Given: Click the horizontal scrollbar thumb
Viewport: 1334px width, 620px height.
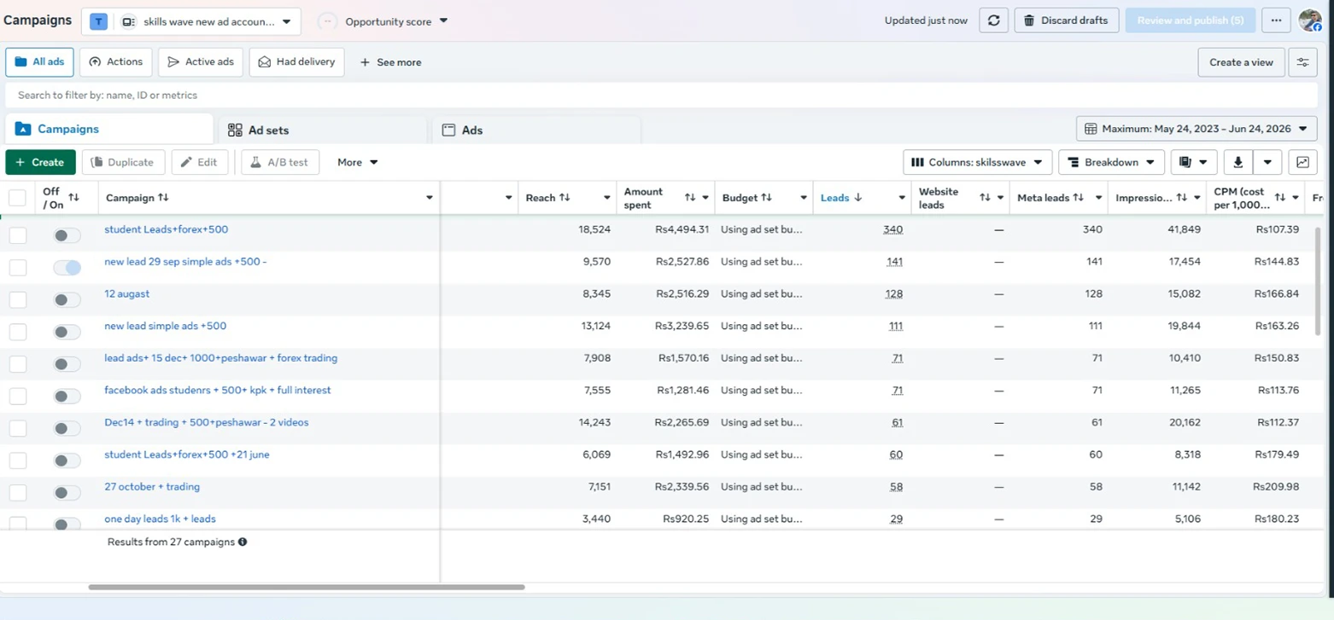Looking at the screenshot, I should (307, 587).
